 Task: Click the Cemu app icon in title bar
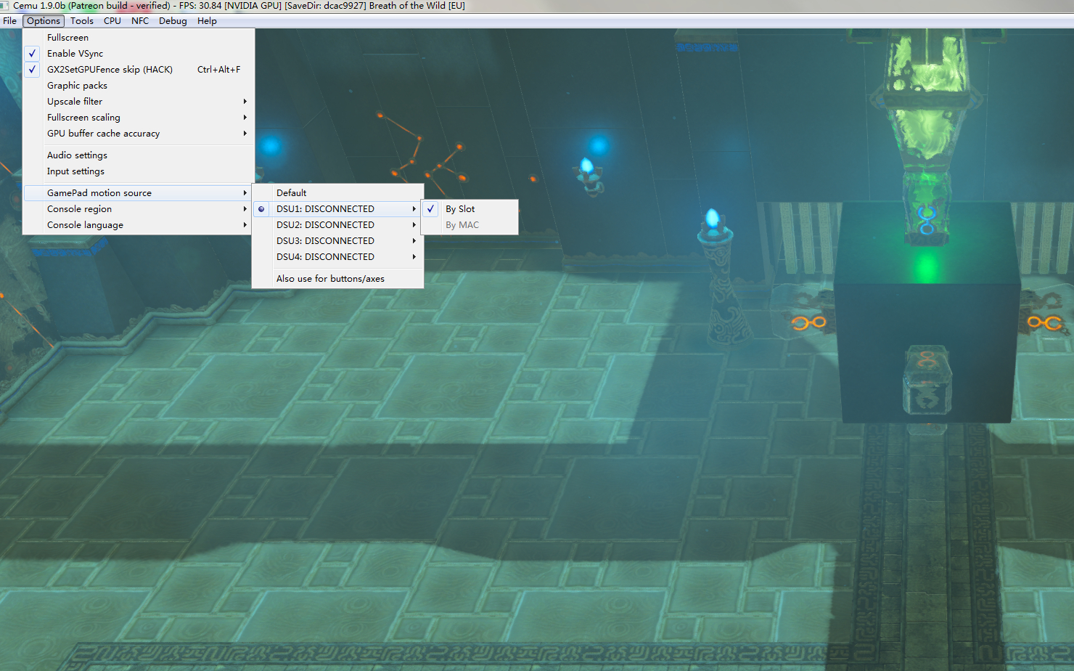(x=4, y=6)
